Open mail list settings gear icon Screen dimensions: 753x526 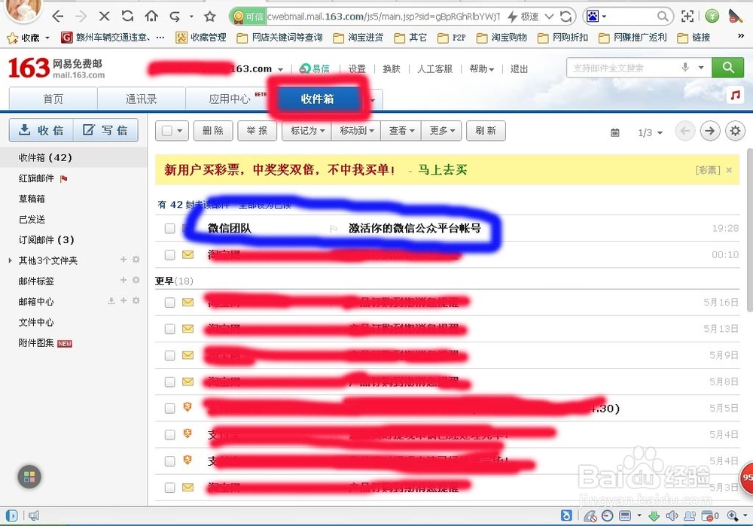pos(735,130)
